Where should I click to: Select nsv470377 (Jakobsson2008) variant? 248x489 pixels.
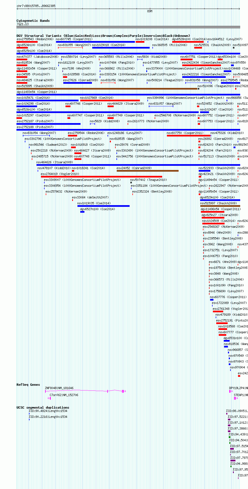click(x=38, y=57)
